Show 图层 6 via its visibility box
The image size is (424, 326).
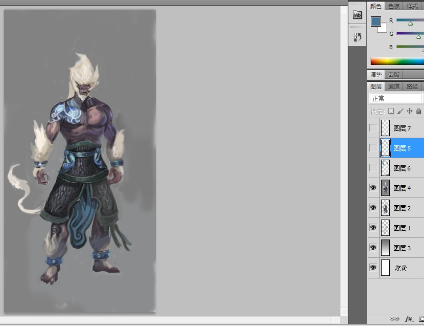coord(373,168)
